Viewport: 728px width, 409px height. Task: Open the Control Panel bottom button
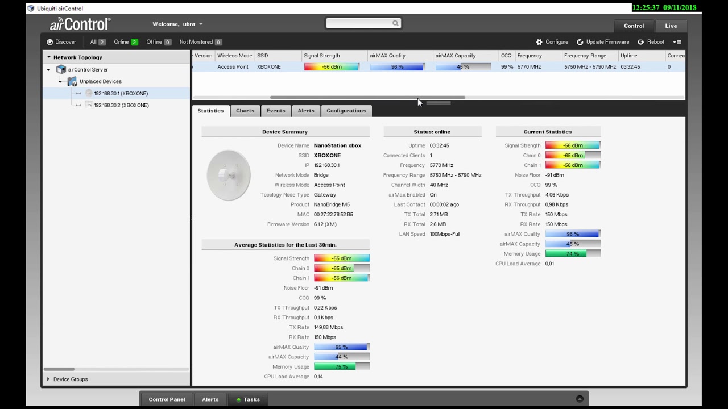167,399
